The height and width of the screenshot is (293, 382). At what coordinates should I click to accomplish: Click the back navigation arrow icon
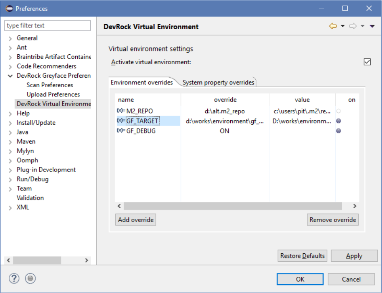point(333,26)
